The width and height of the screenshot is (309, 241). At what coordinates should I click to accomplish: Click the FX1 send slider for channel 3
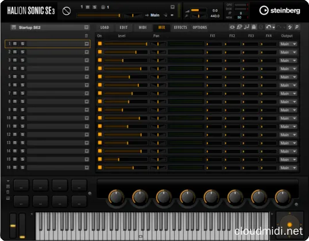click(214, 61)
